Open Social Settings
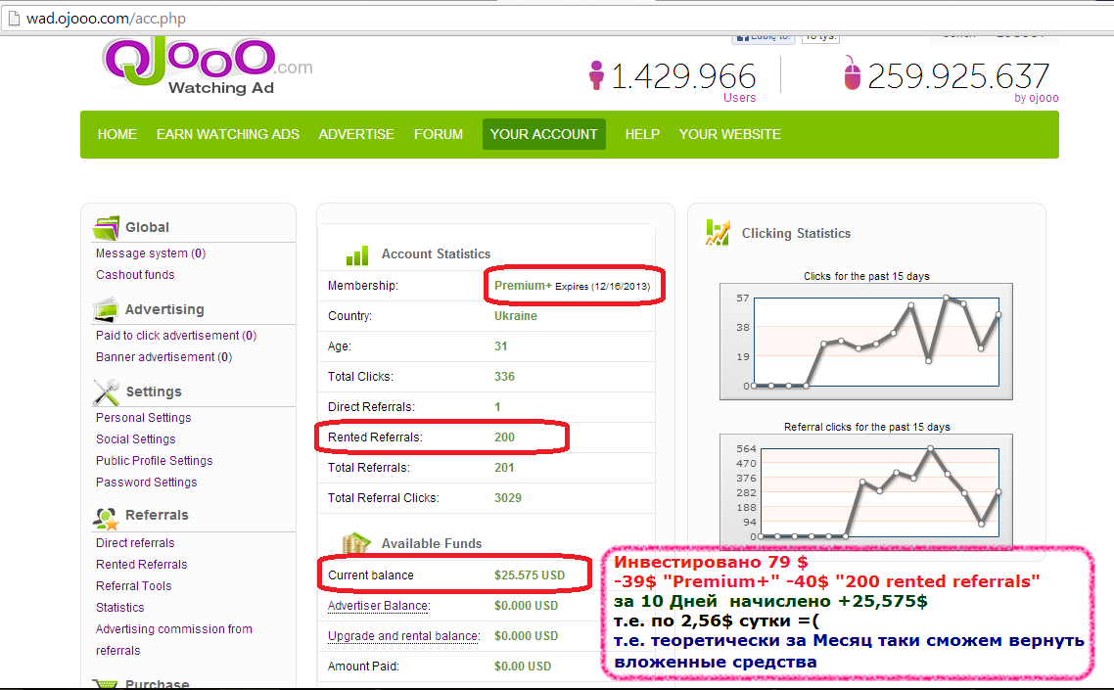 (136, 439)
